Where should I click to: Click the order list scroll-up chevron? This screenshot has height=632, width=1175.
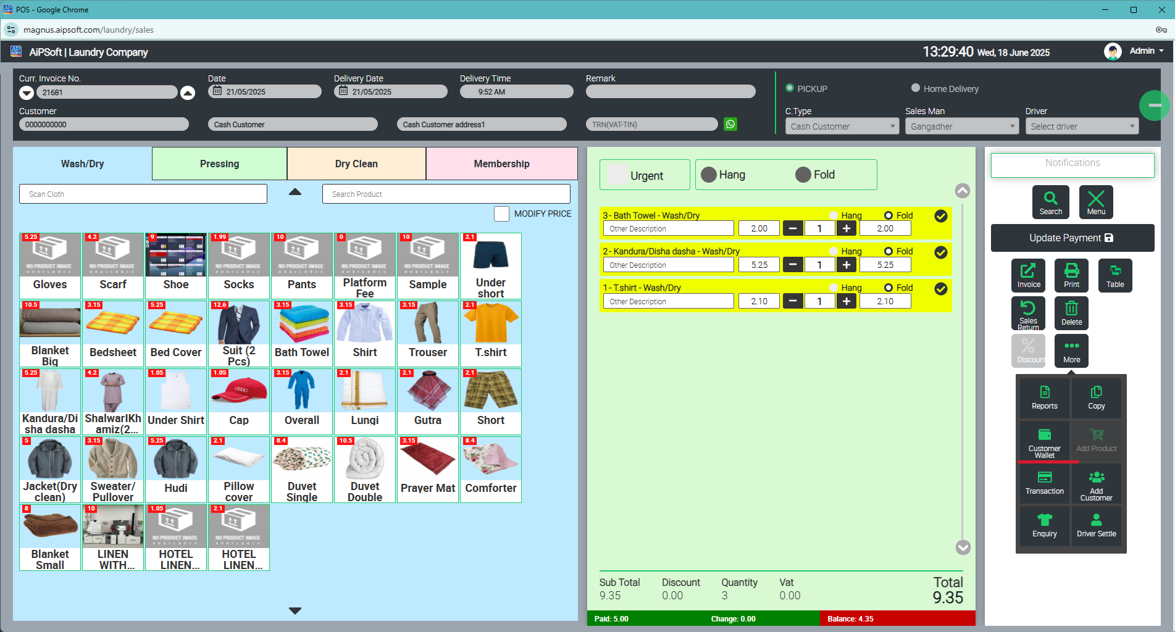963,191
